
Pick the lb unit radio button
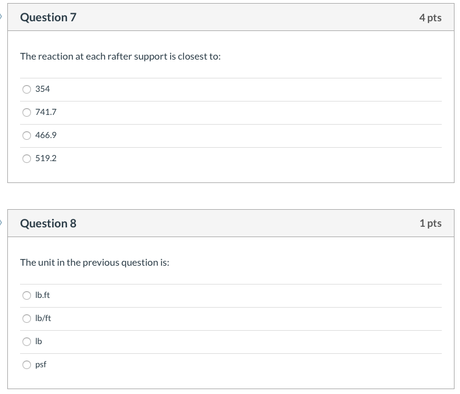[27, 342]
